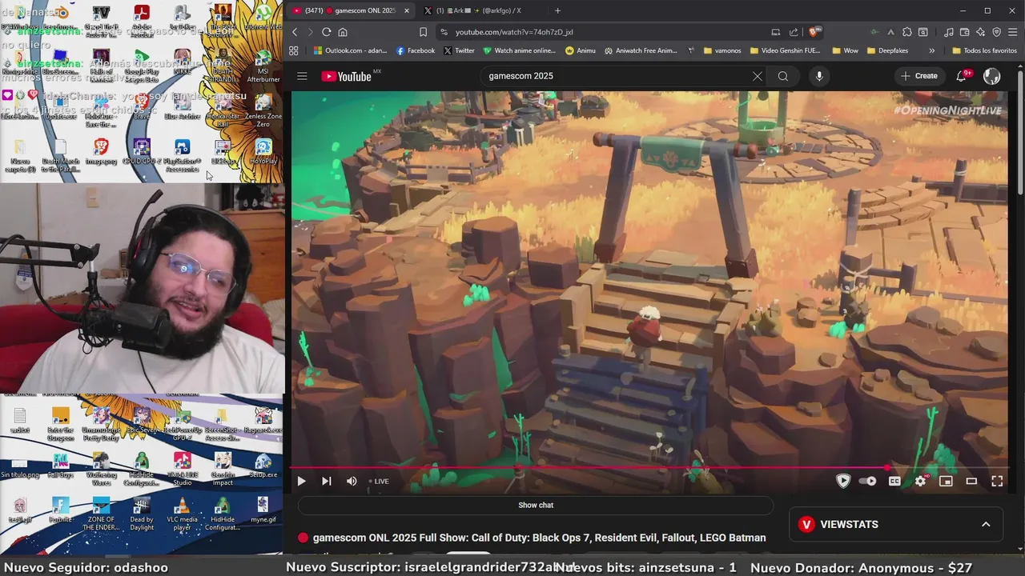Open Todos los favoritos folder

(984, 50)
